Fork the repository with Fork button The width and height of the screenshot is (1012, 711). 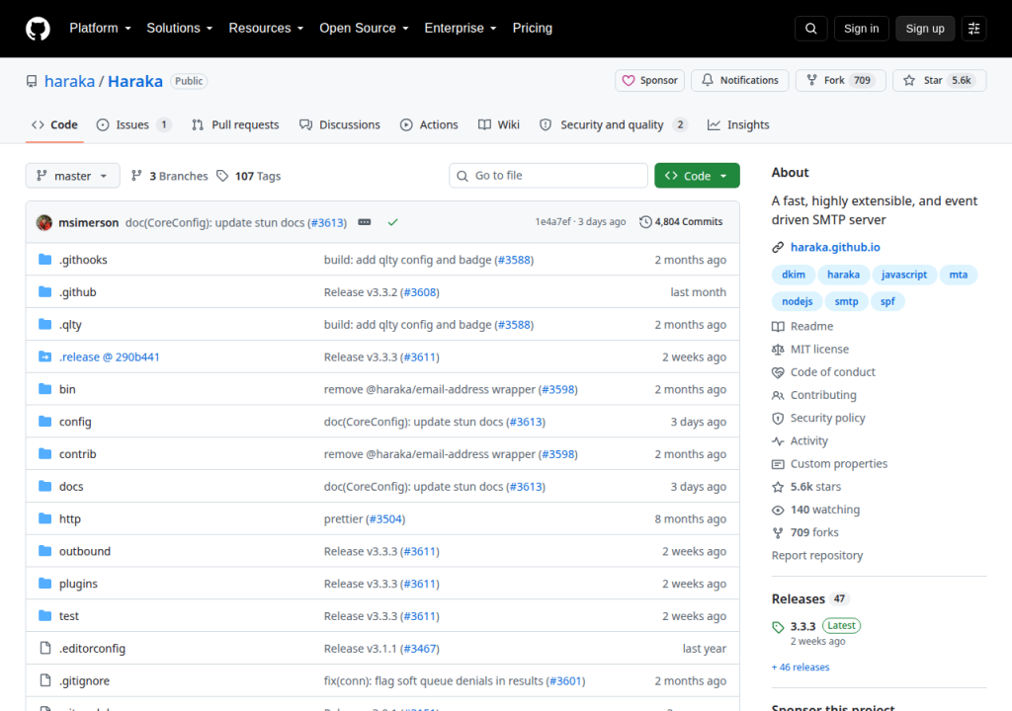pyautogui.click(x=840, y=81)
